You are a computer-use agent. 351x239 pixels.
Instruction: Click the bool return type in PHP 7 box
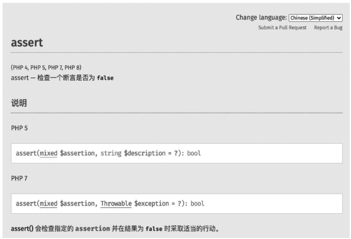coord(197,203)
